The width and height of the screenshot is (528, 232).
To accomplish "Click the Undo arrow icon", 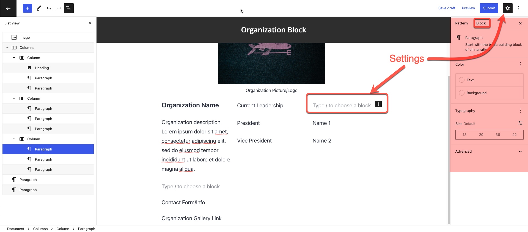I will pyautogui.click(x=49, y=8).
